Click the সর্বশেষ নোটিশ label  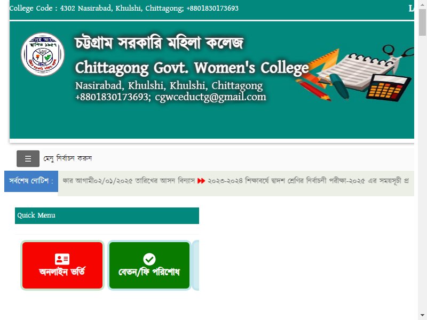pyautogui.click(x=31, y=181)
